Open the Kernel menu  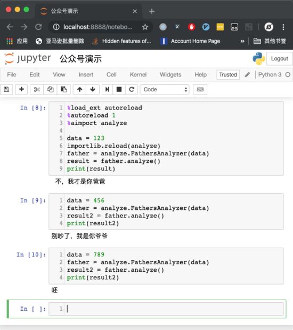coord(138,75)
